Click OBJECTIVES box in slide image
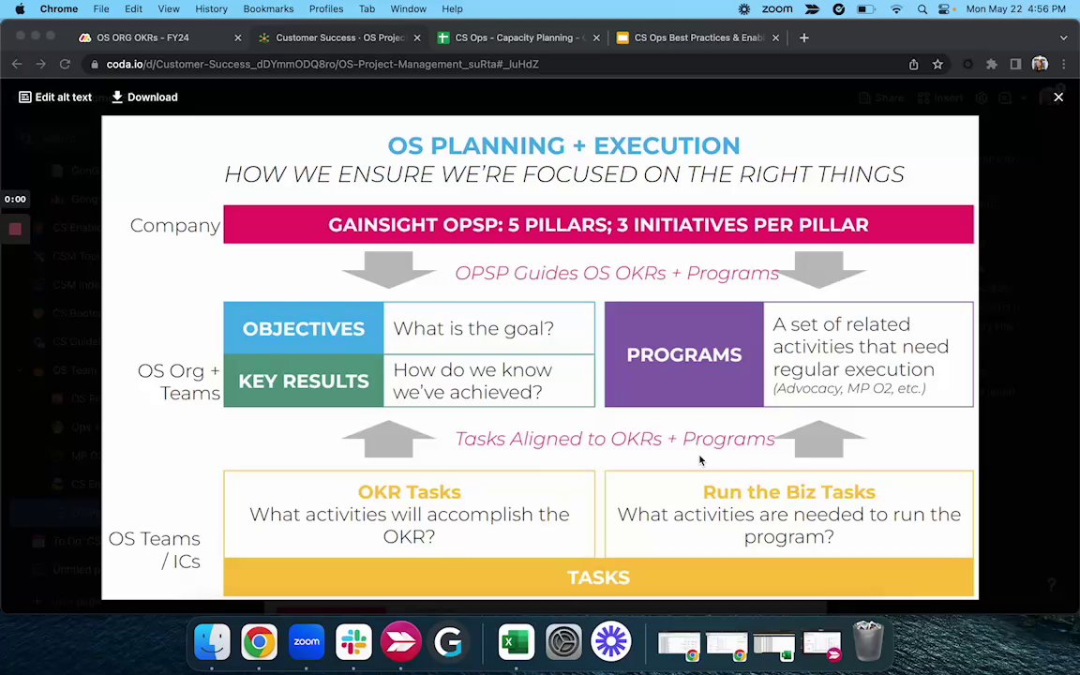Screen dimensions: 1080x675 click(x=304, y=328)
